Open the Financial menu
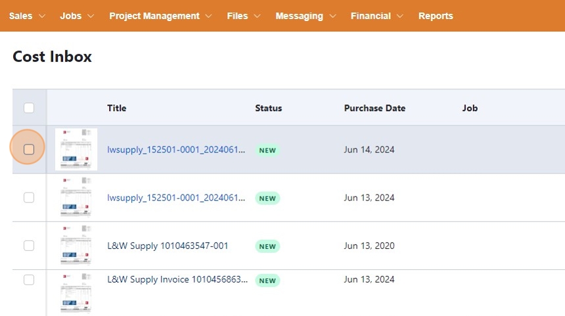This screenshot has width=565, height=316. (377, 16)
